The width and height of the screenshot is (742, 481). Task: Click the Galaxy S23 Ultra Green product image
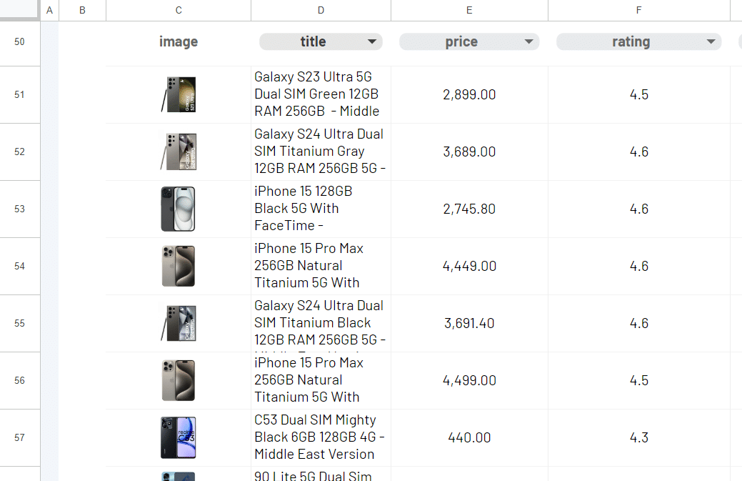pyautogui.click(x=179, y=94)
